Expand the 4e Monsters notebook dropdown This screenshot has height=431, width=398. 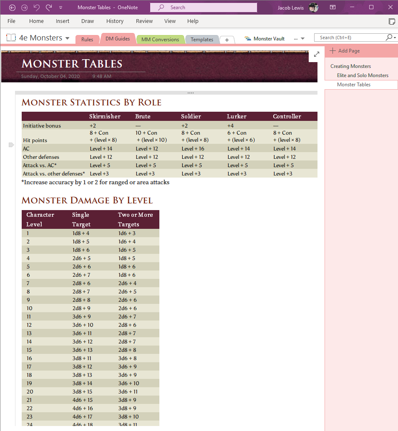(68, 38)
